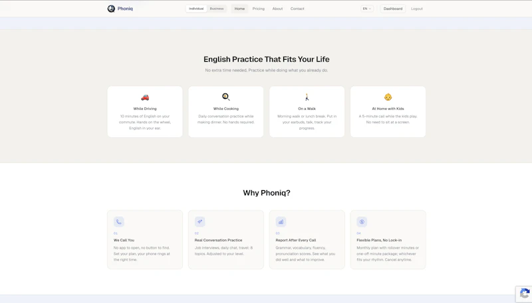This screenshot has width=532, height=303.
Task: Go to the About page
Action: (x=277, y=9)
